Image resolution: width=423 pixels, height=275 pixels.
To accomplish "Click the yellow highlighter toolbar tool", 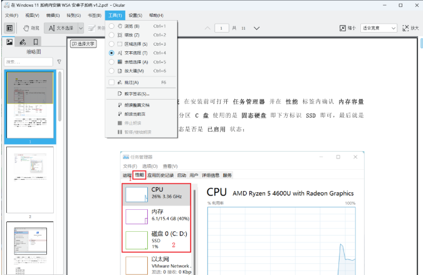I will [97, 28].
